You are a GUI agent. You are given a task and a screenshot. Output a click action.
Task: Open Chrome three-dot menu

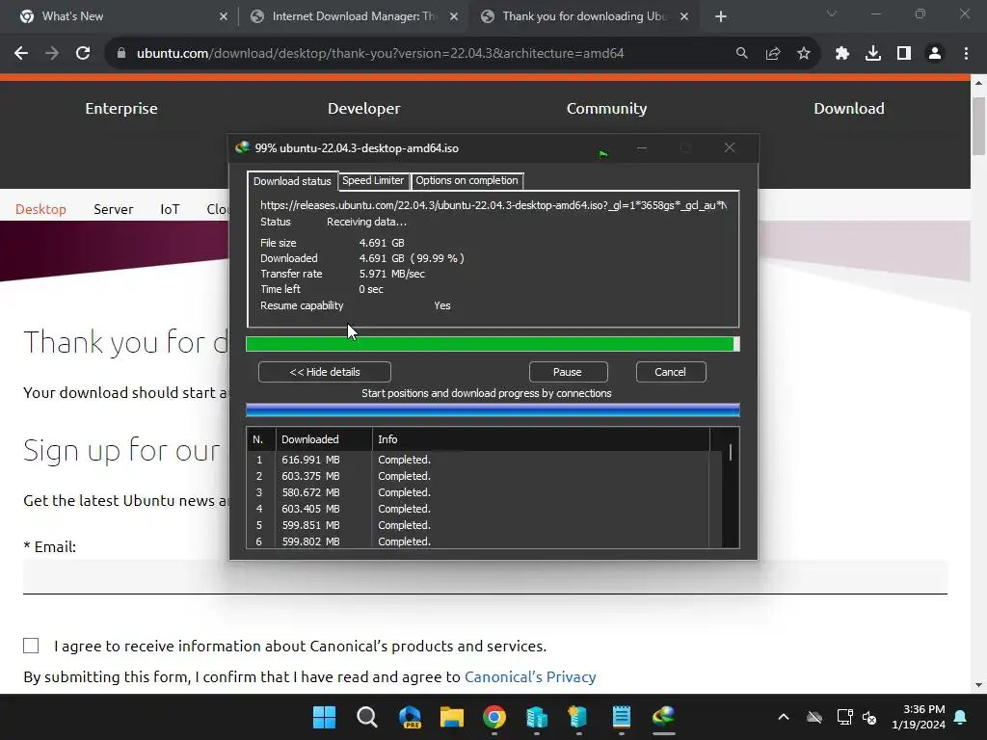[966, 54]
